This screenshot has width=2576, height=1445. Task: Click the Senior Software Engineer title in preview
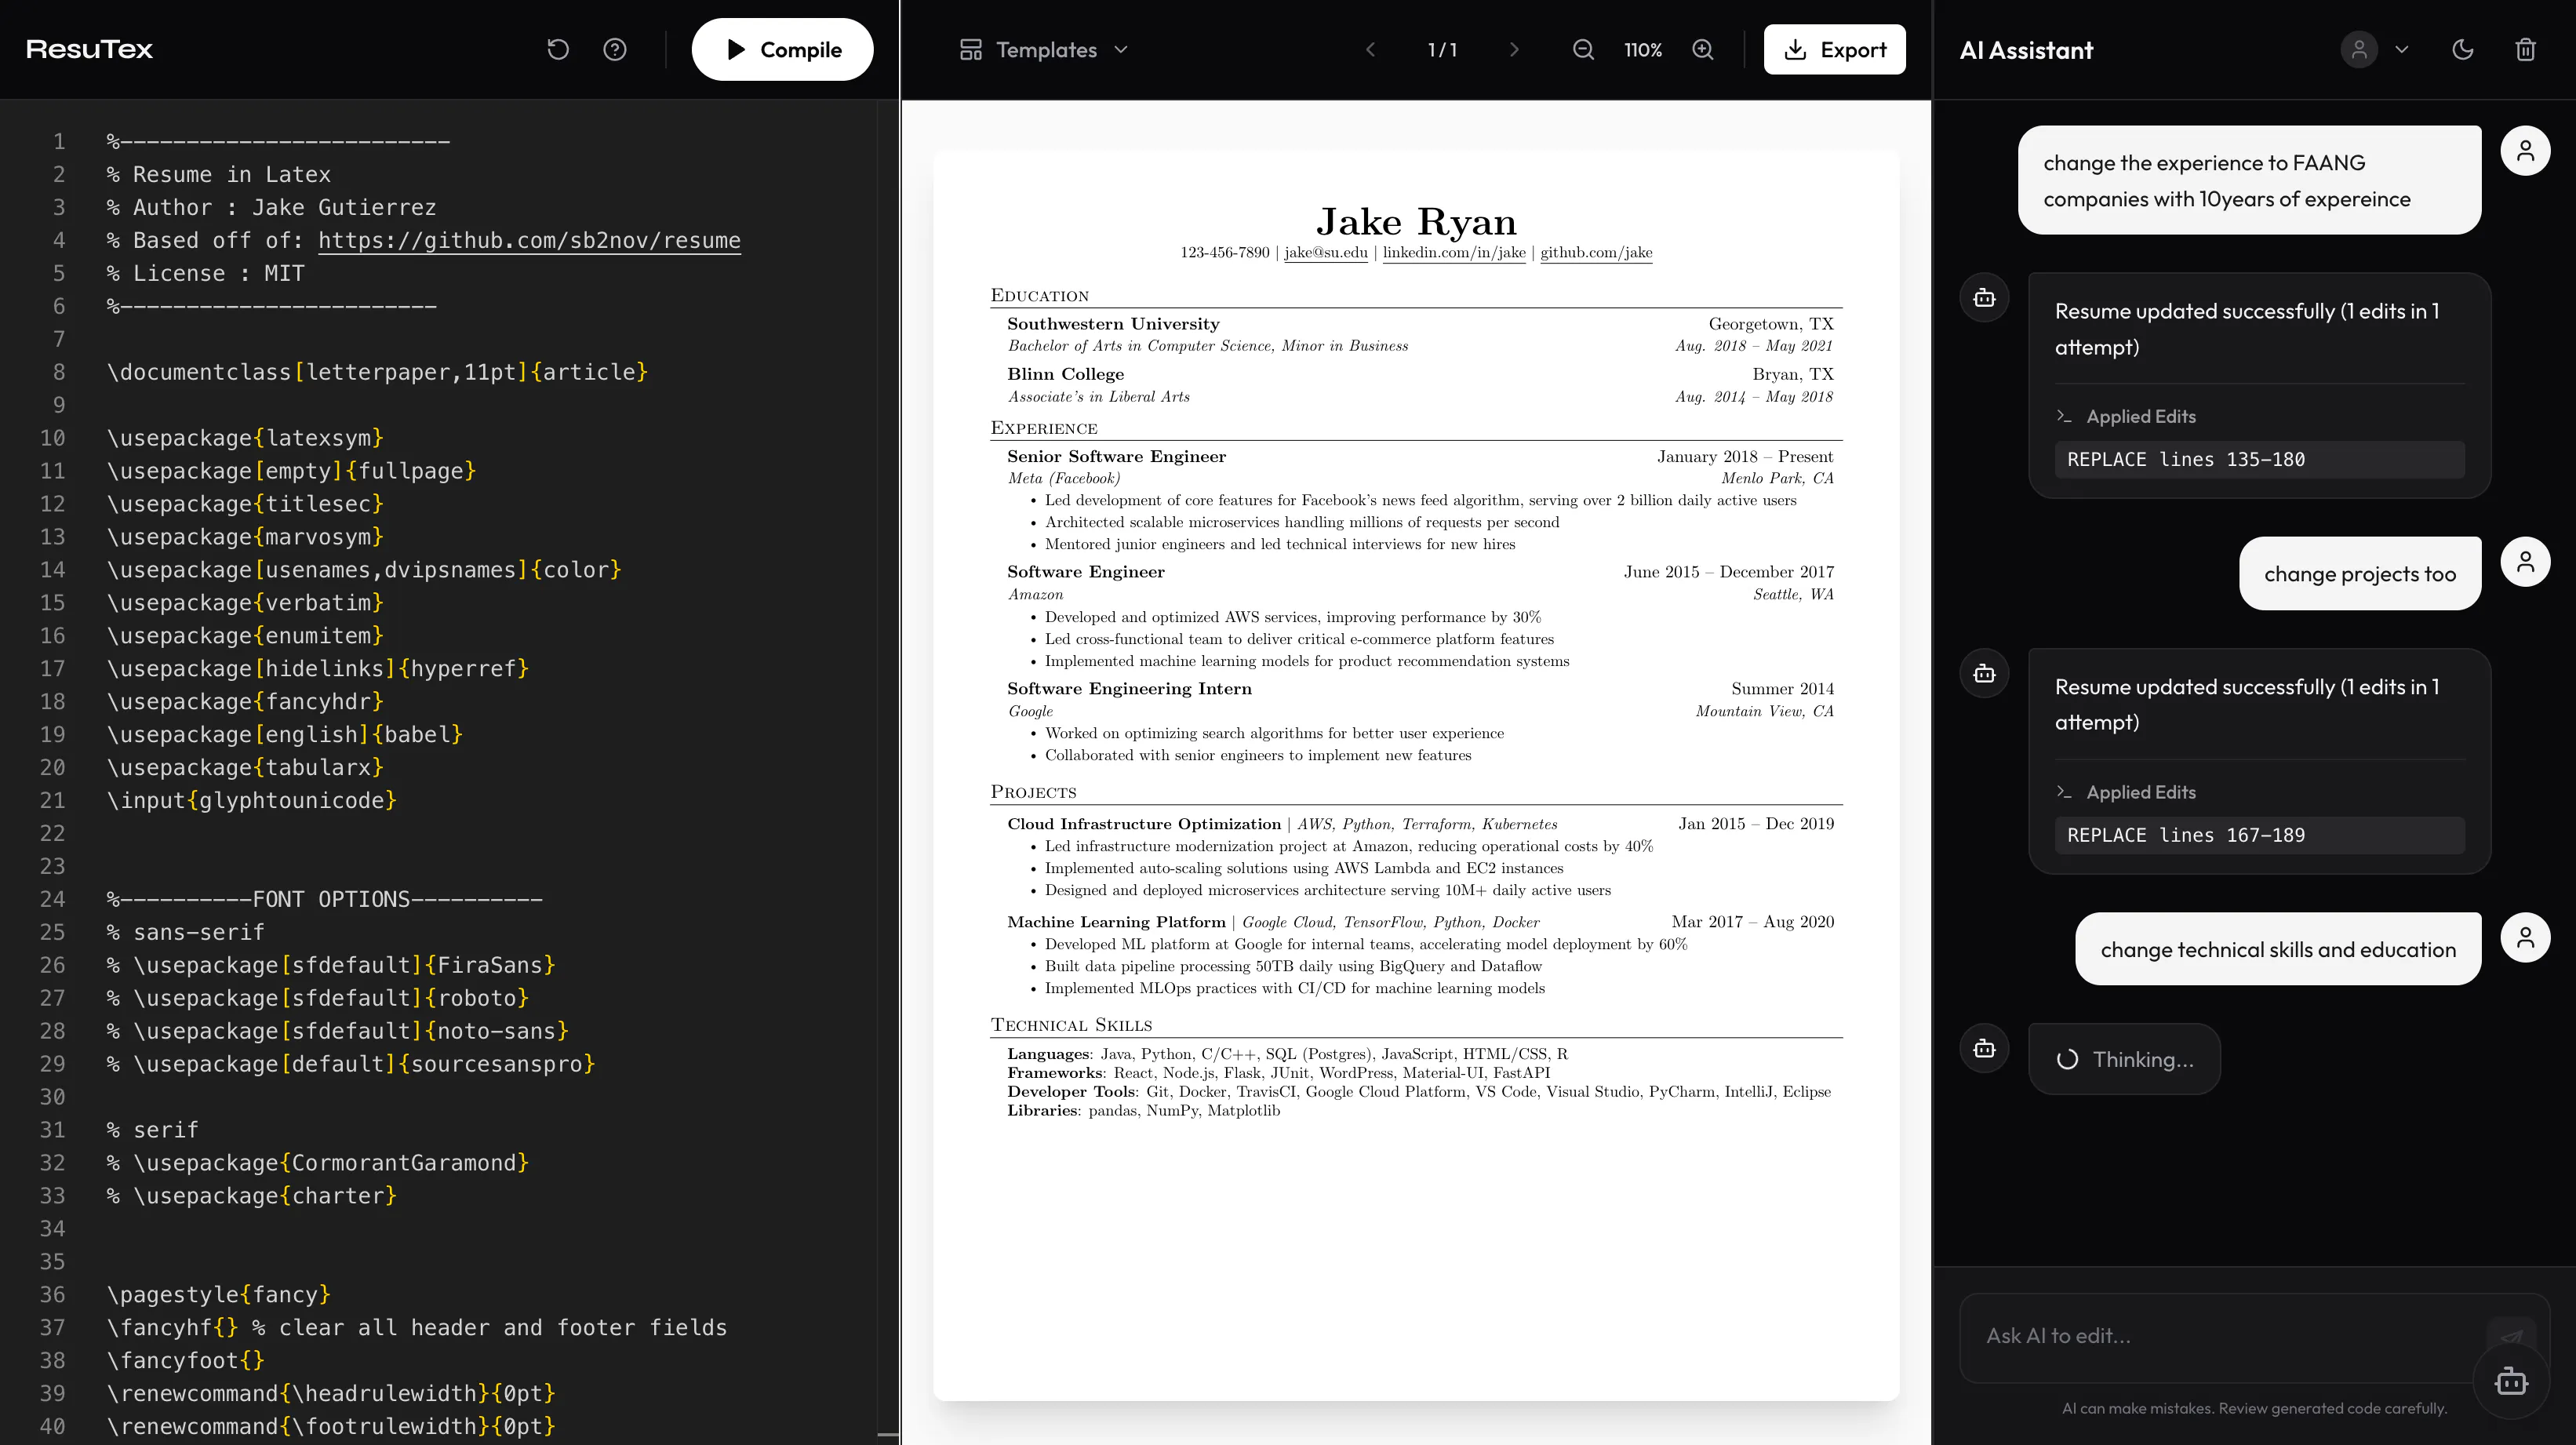click(x=1116, y=457)
